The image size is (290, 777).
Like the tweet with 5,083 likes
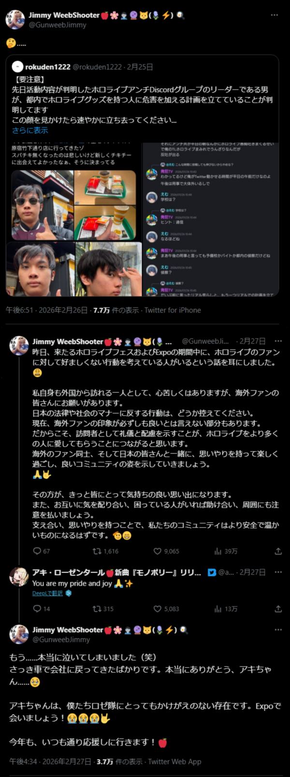click(x=158, y=609)
